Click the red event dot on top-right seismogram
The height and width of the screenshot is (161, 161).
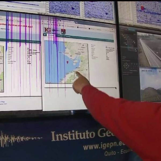[x=143, y=8]
